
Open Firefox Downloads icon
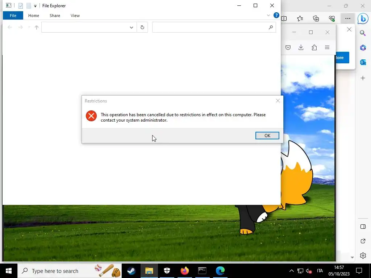301,47
